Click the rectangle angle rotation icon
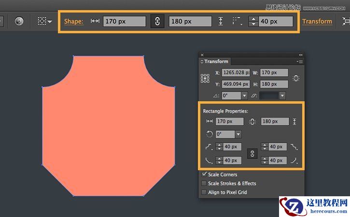 click(x=210, y=134)
